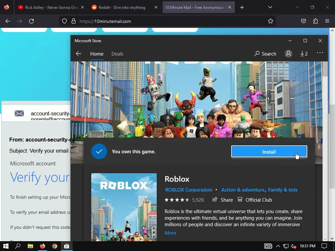View site security padlock info
The image size is (335, 251).
pyautogui.click(x=74, y=21)
